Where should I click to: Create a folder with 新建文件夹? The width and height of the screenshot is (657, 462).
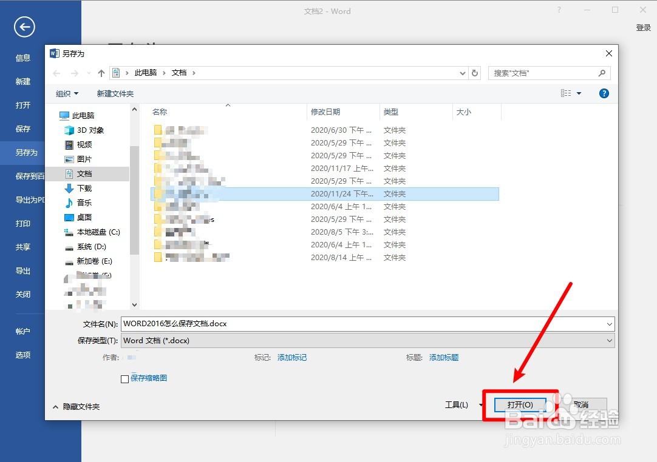tap(115, 93)
